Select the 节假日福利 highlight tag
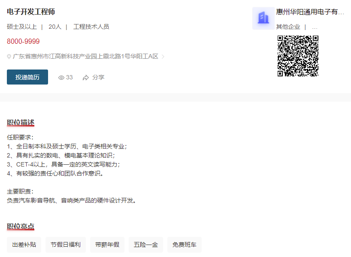 point(66,245)
